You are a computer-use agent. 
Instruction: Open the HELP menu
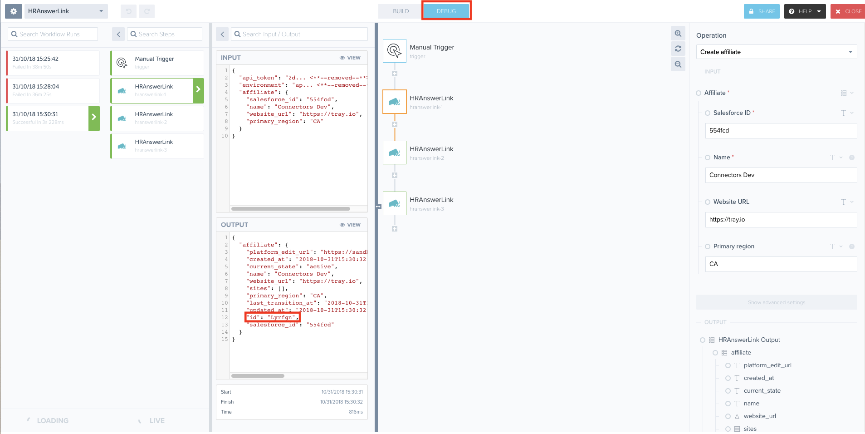(x=804, y=11)
